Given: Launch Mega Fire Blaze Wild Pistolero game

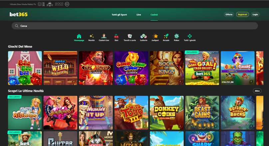Looking at the screenshot, I should coord(60,68).
